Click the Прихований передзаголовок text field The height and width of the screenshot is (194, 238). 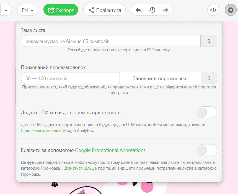click(70, 78)
